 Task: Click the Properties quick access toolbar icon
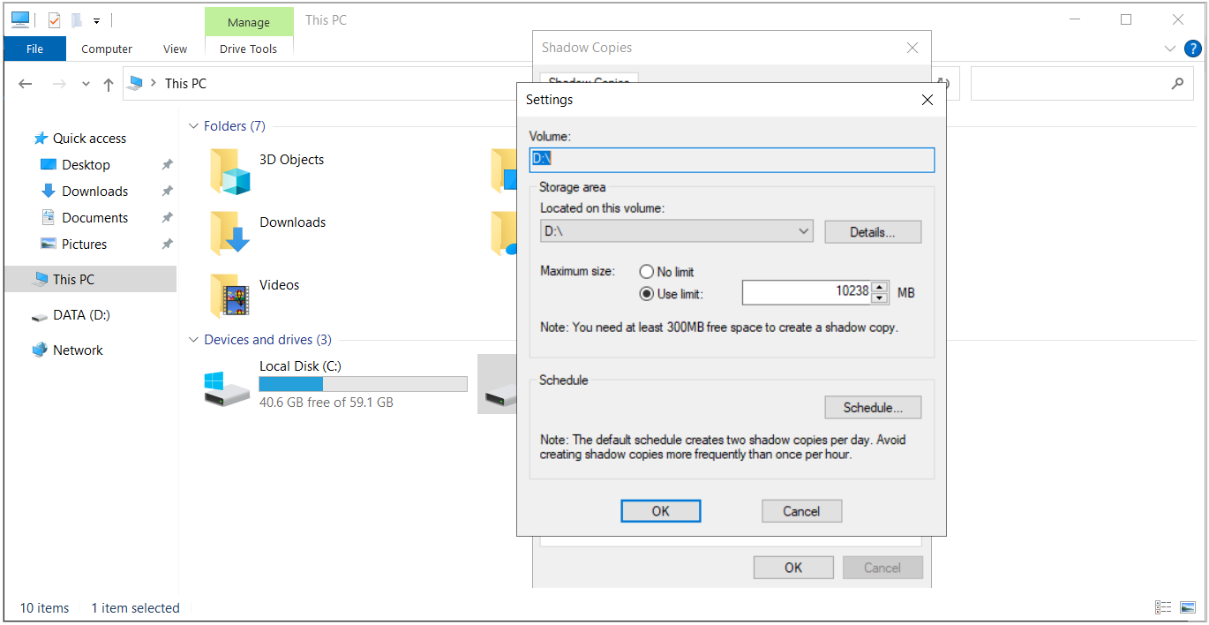pos(55,19)
